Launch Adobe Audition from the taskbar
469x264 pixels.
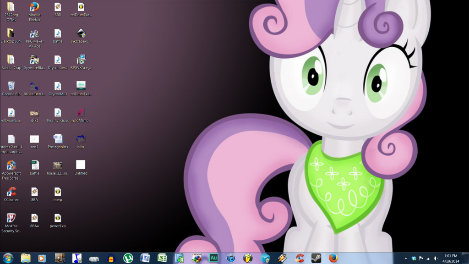click(x=213, y=258)
